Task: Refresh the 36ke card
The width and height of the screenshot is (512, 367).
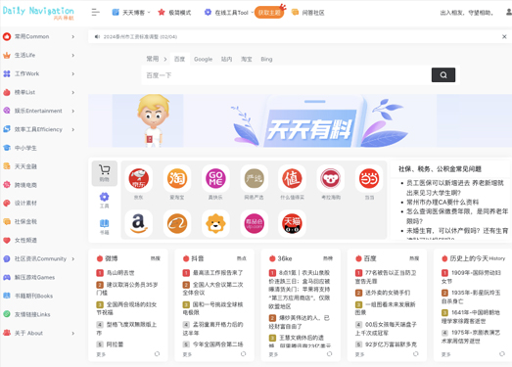Action: tap(330, 354)
